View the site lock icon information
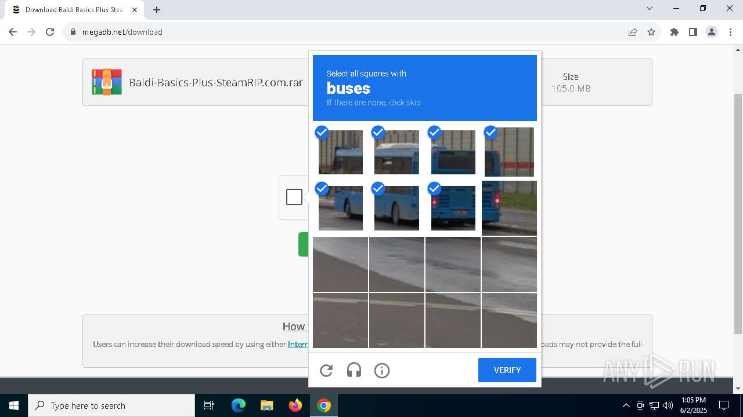Screen dimensions: 743x417 click(x=73, y=32)
